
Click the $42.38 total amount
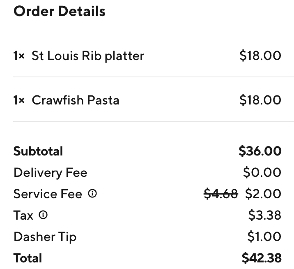[x=262, y=258]
